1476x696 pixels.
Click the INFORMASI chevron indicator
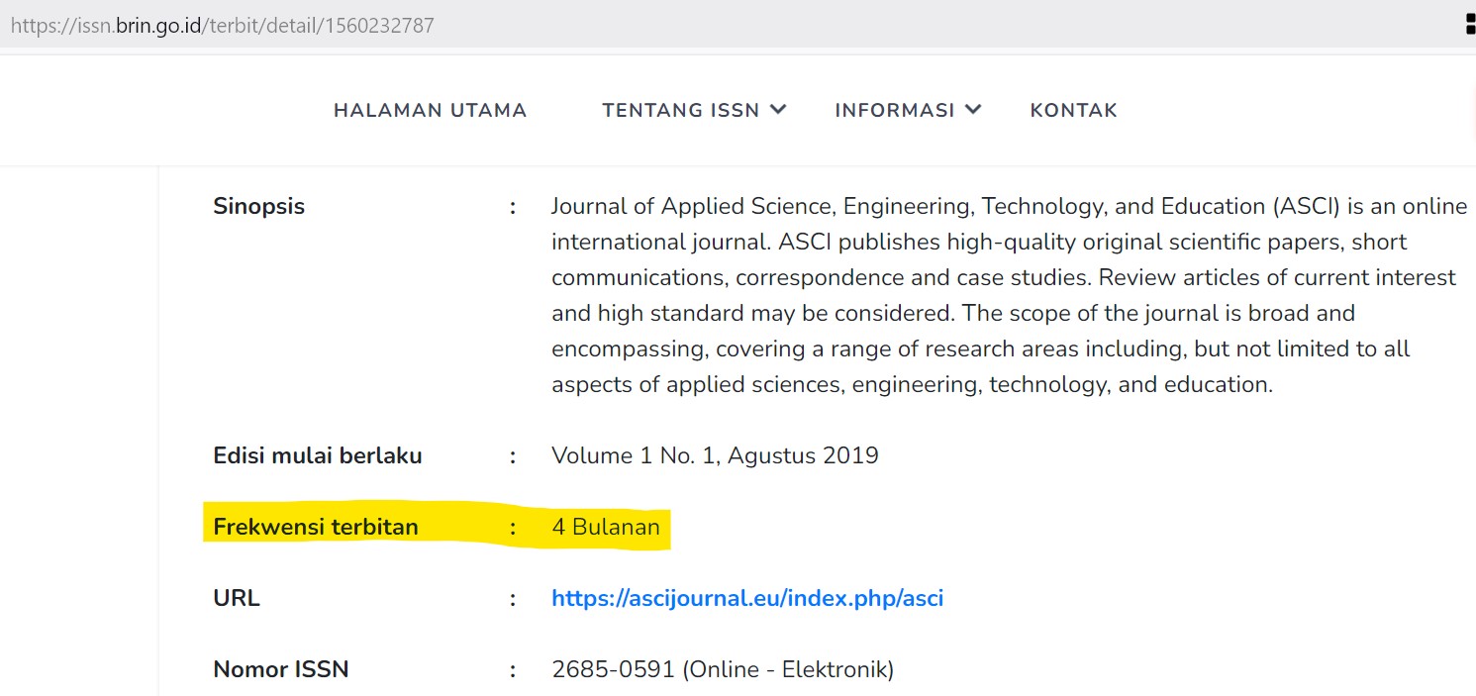[x=974, y=110]
